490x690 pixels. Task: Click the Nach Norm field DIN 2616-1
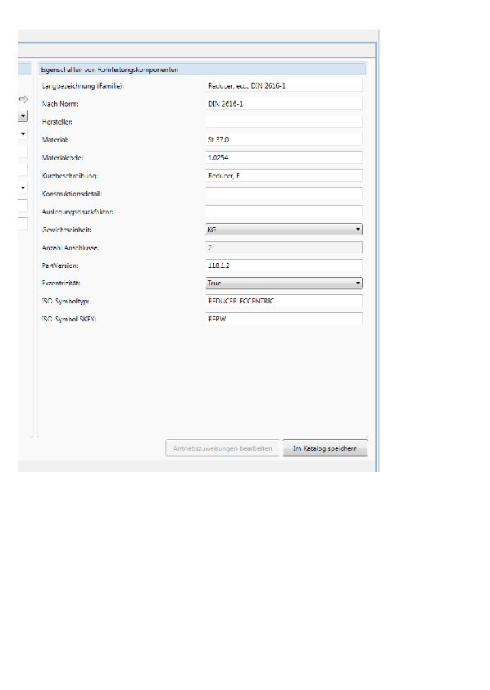point(284,103)
